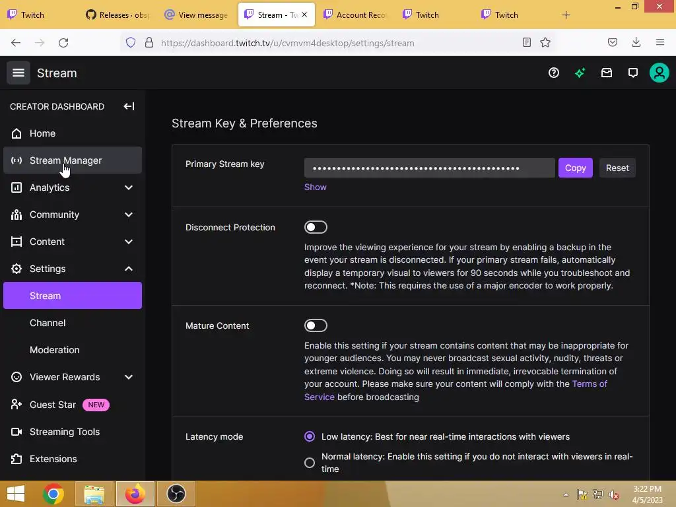Viewport: 676px width, 507px height.
Task: Open Extensions page in sidebar
Action: pos(73,459)
